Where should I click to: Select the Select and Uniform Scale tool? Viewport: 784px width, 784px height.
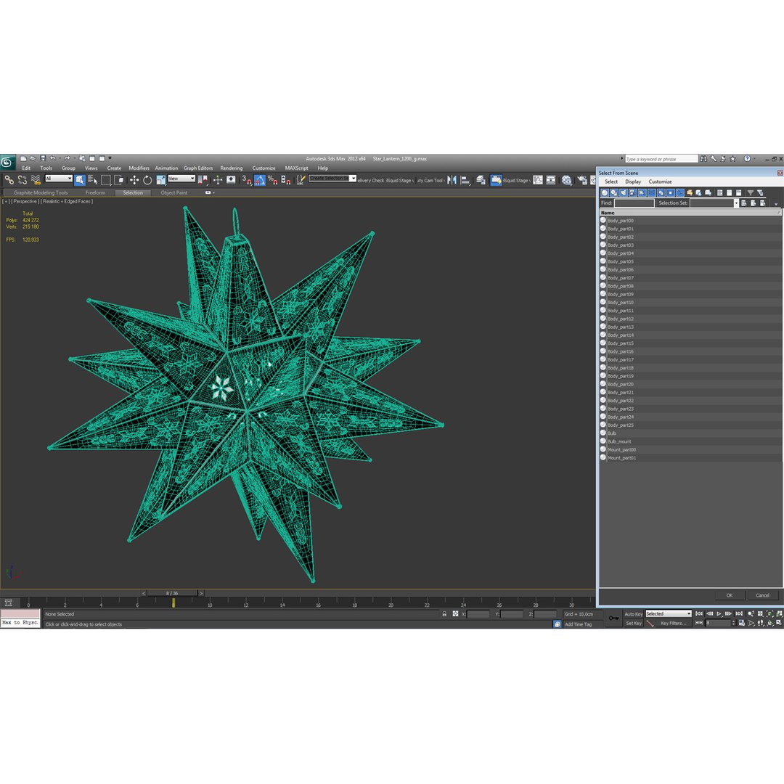[x=160, y=179]
